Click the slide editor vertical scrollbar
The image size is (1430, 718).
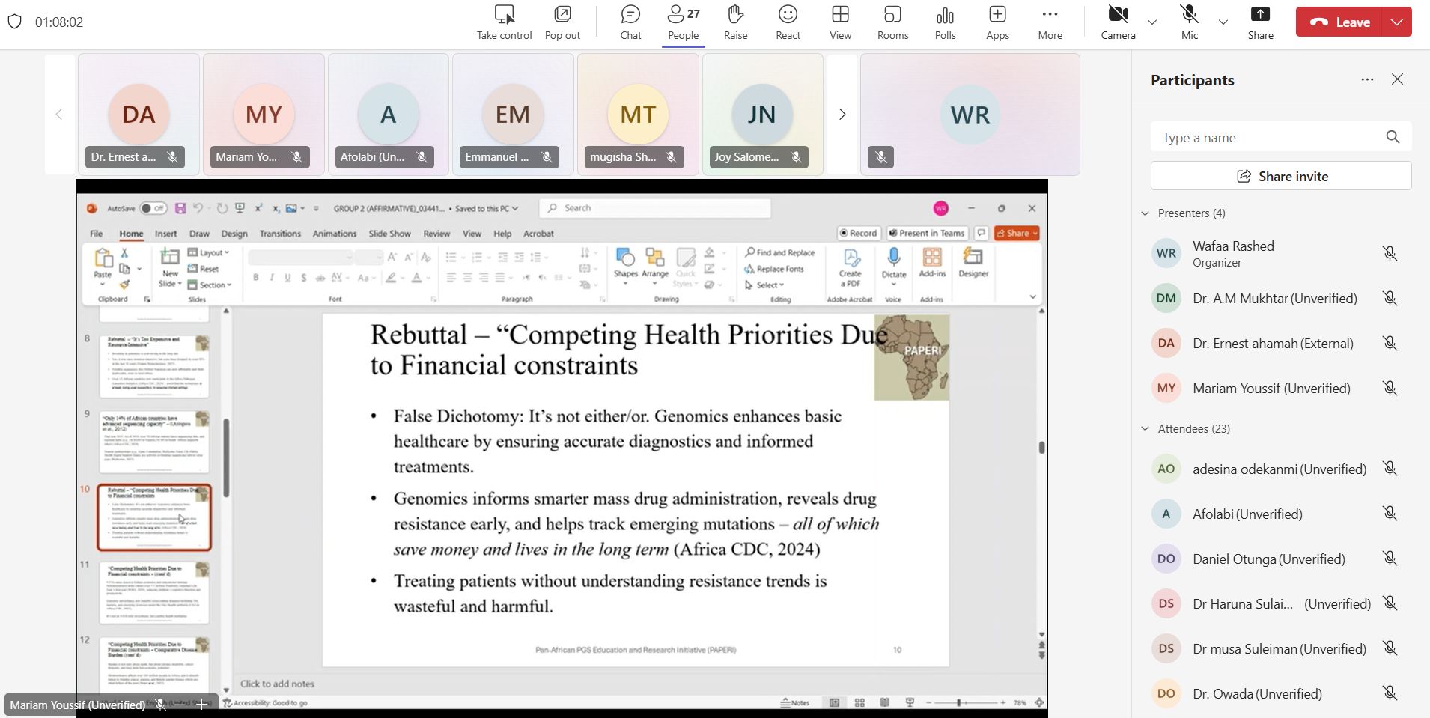(1041, 447)
